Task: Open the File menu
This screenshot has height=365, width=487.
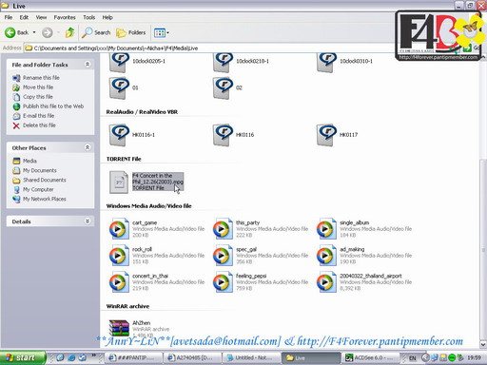Action: [x=9, y=17]
